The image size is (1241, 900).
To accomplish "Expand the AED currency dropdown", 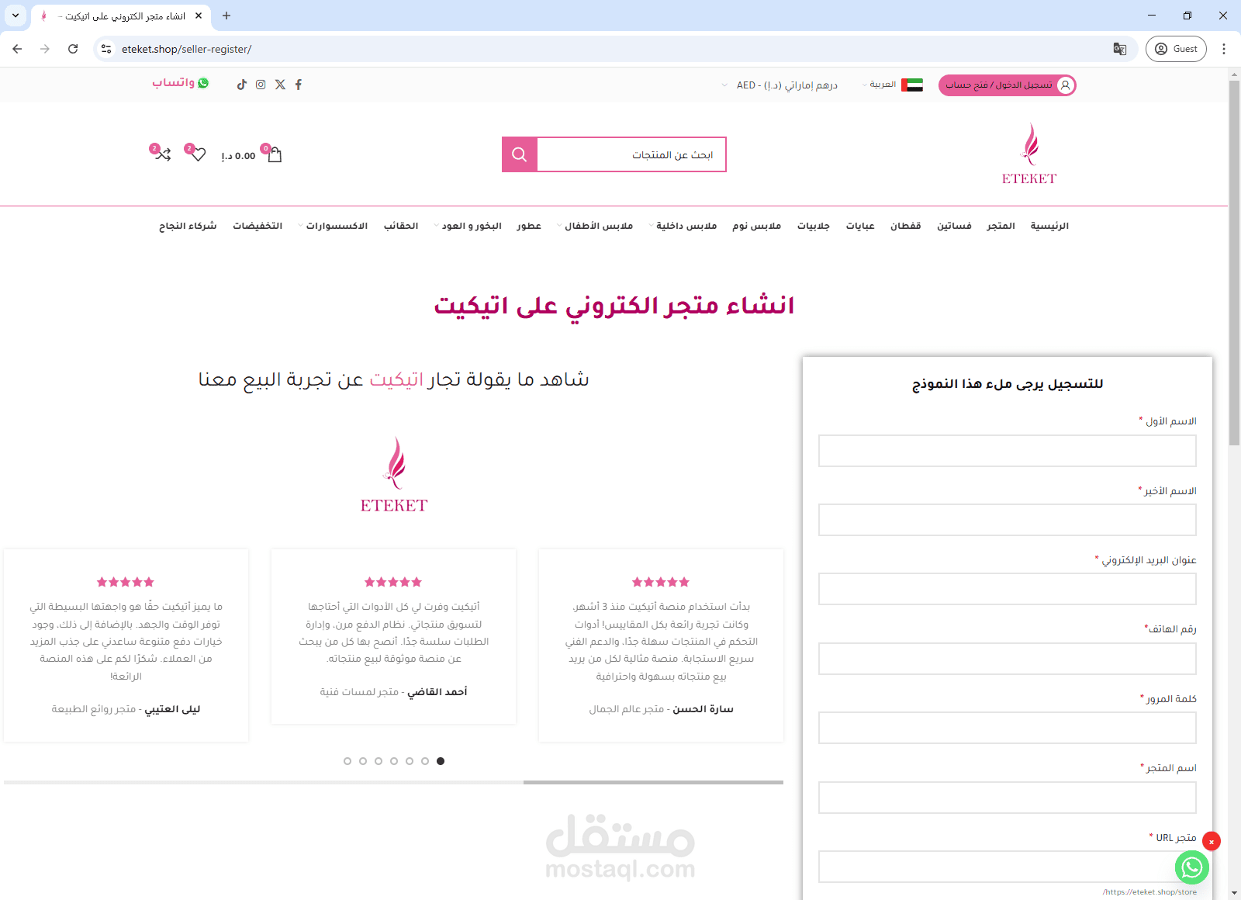I will (x=780, y=85).
